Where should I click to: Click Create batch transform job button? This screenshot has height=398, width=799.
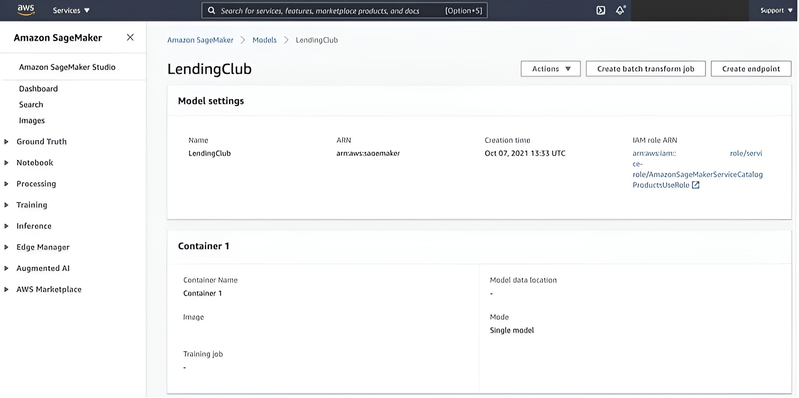click(x=645, y=69)
